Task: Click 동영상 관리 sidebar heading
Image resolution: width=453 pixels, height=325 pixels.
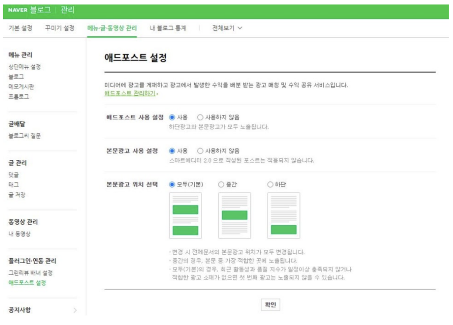Action: tap(23, 222)
